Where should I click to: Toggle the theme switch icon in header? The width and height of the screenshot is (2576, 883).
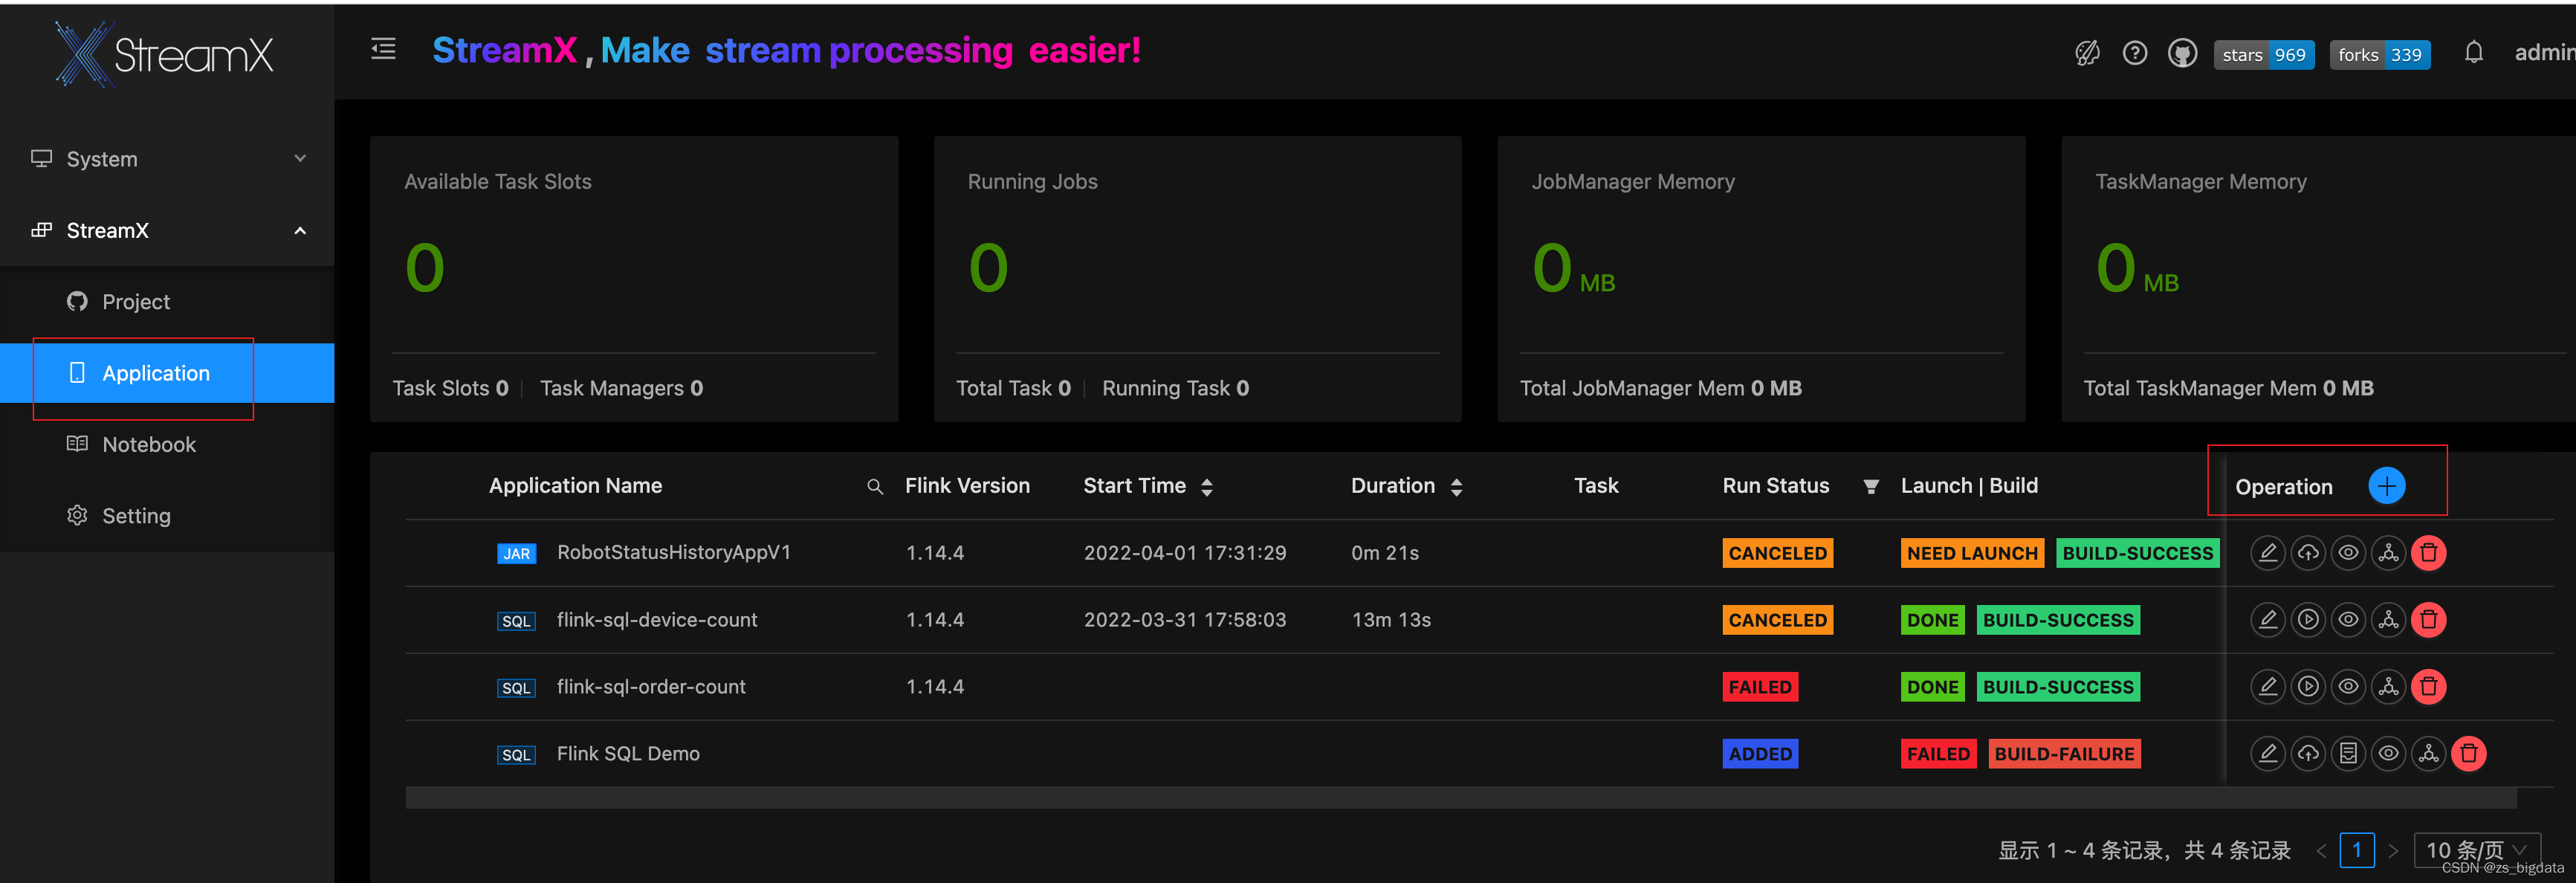[2087, 54]
